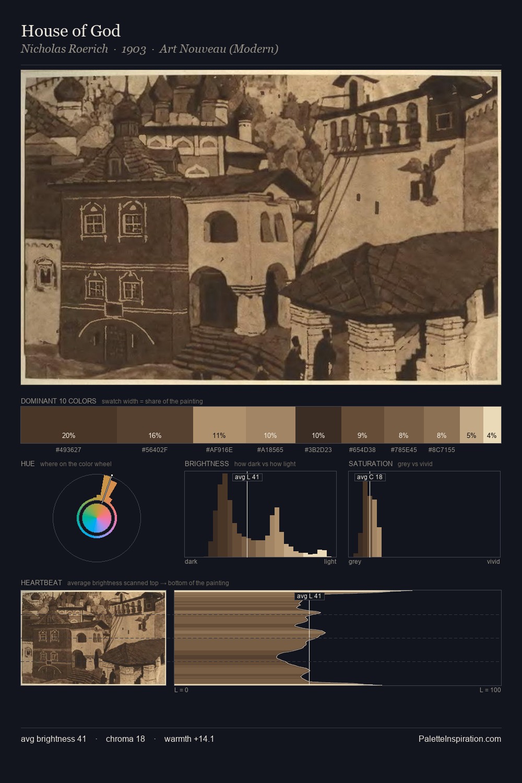Click the 'DOMINANT 10 COLORS' heading
The height and width of the screenshot is (783, 522).
(x=58, y=401)
